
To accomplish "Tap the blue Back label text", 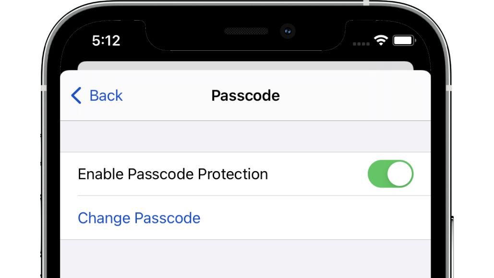I will click(x=106, y=95).
